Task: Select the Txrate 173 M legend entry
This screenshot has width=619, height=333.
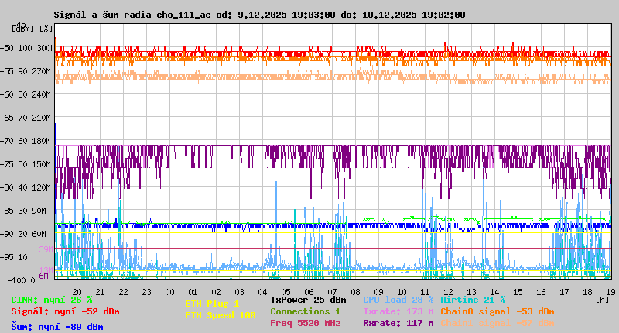Action: pyautogui.click(x=398, y=311)
